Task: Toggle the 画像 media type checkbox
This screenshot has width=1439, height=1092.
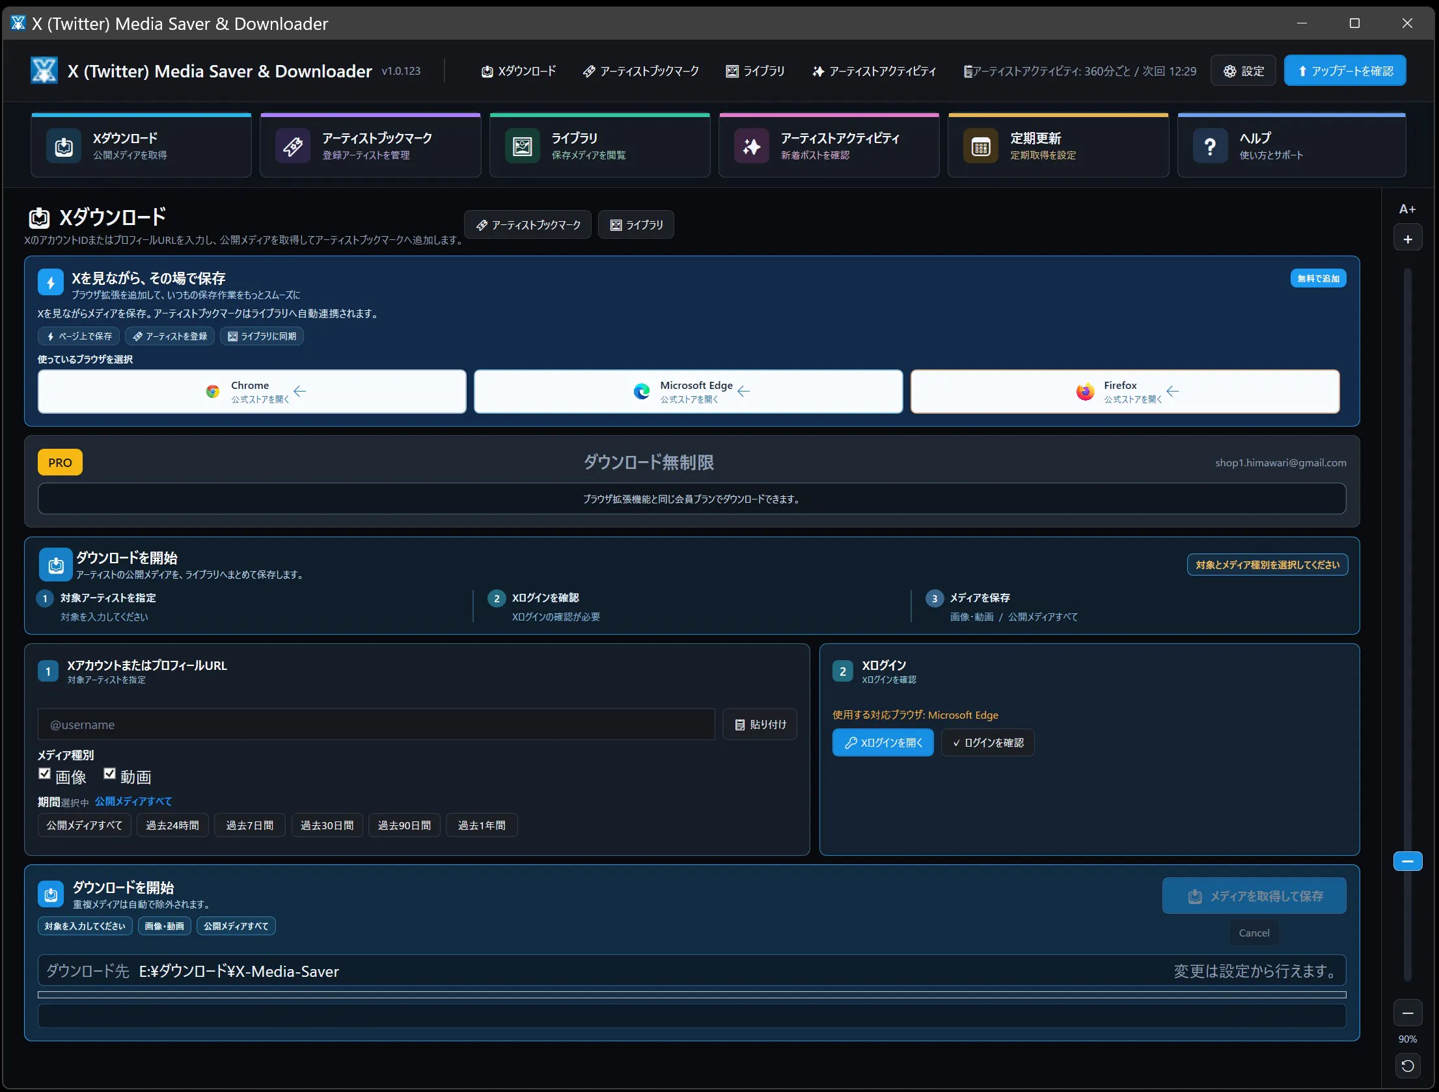Action: tap(45, 774)
